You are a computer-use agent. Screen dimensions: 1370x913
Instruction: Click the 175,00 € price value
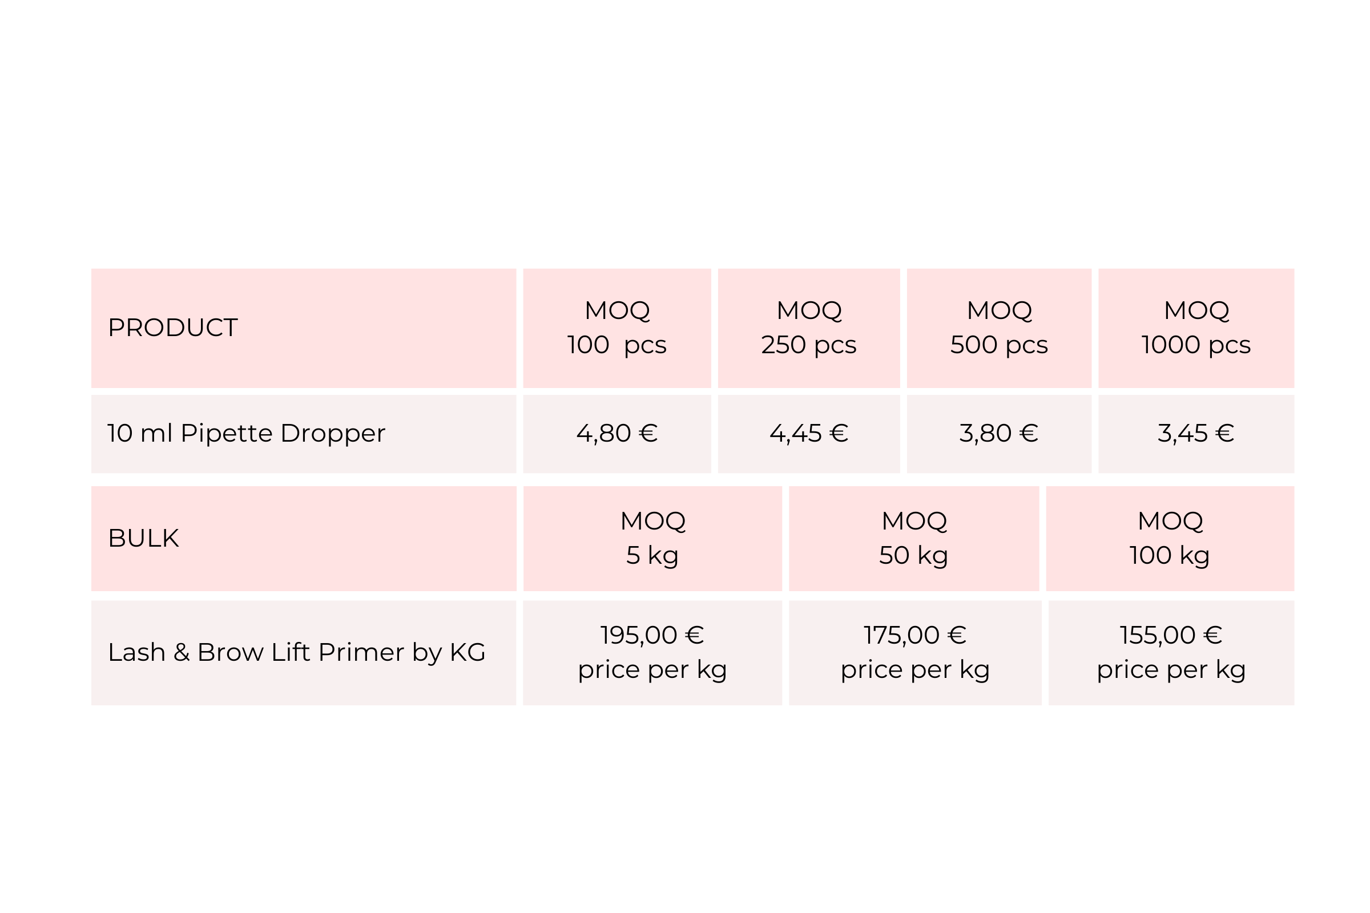tap(915, 635)
